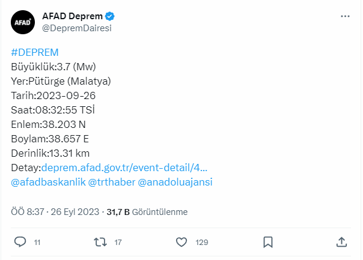Click the share upload icon
363x260 pixels.
341,242
